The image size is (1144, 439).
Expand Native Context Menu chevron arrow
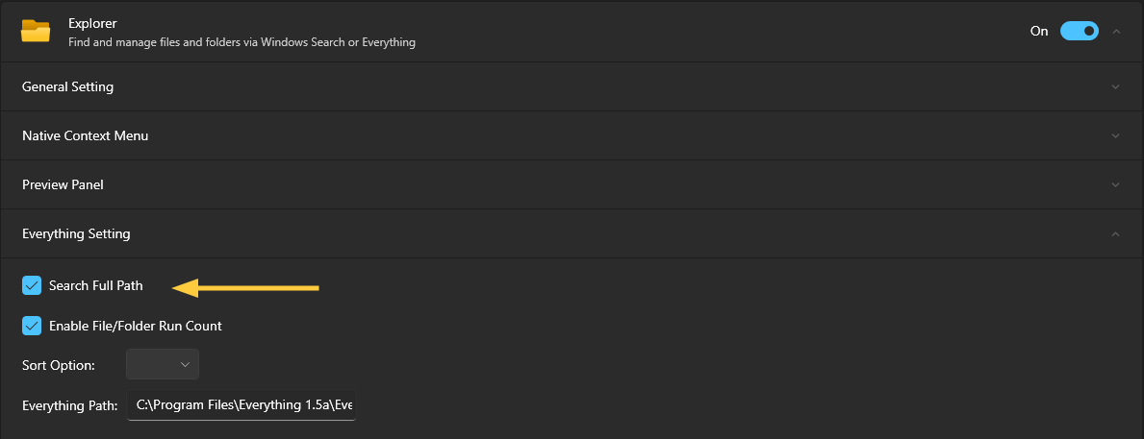pos(1116,135)
